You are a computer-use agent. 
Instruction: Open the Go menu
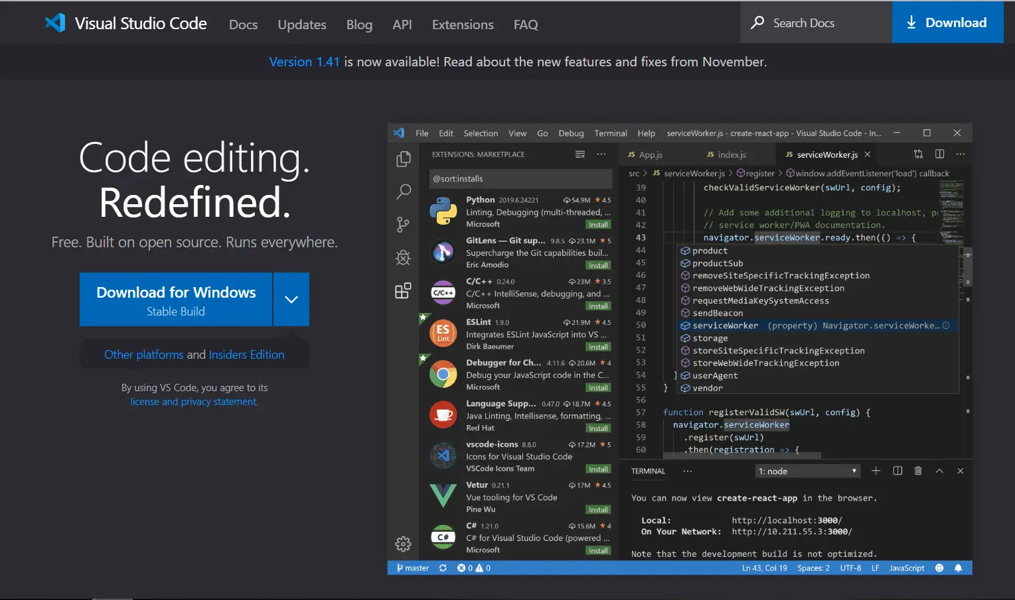542,133
